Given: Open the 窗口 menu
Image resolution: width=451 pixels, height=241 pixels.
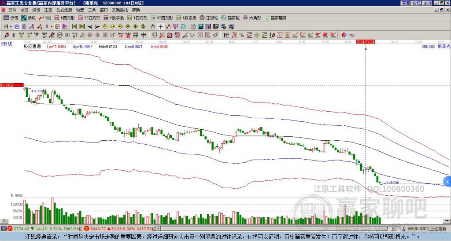Looking at the screenshot, I should 104,10.
